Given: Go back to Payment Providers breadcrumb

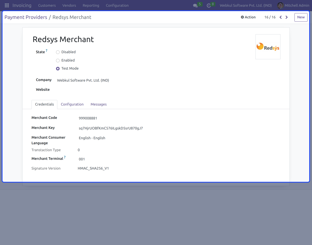Looking at the screenshot, I should tap(26, 17).
